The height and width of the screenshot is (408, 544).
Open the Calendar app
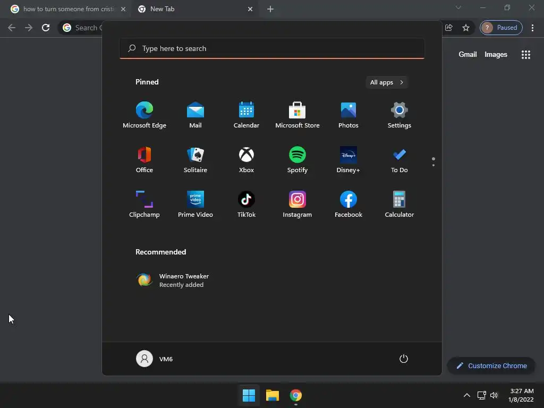point(246,115)
